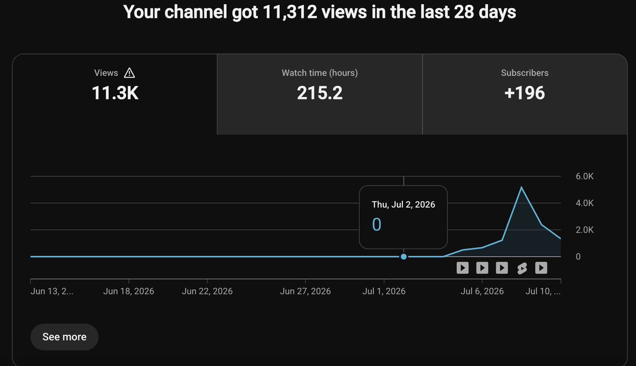Open the Shorts upload marker under the chart
The image size is (636, 366).
(522, 268)
